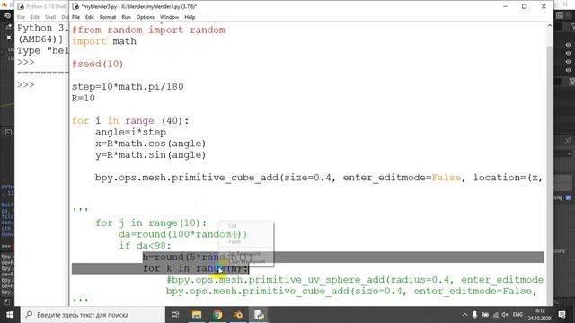Viewport: 575px width, 323px height.
Task: Open Google Chrome from the taskbar
Action: coord(217,315)
